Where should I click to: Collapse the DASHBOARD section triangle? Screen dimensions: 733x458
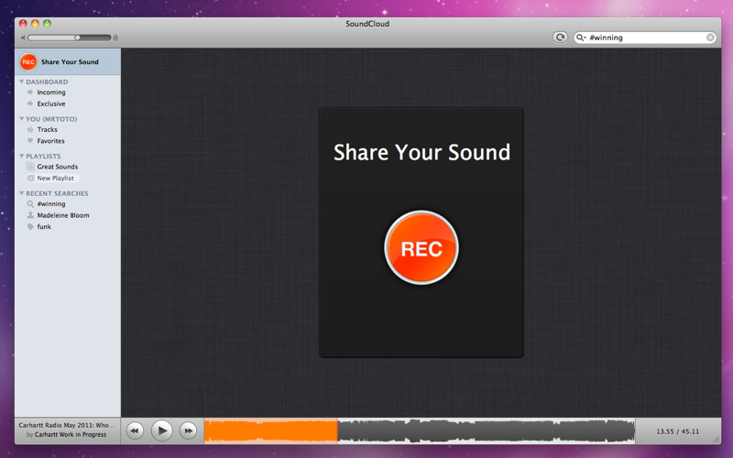click(x=22, y=82)
